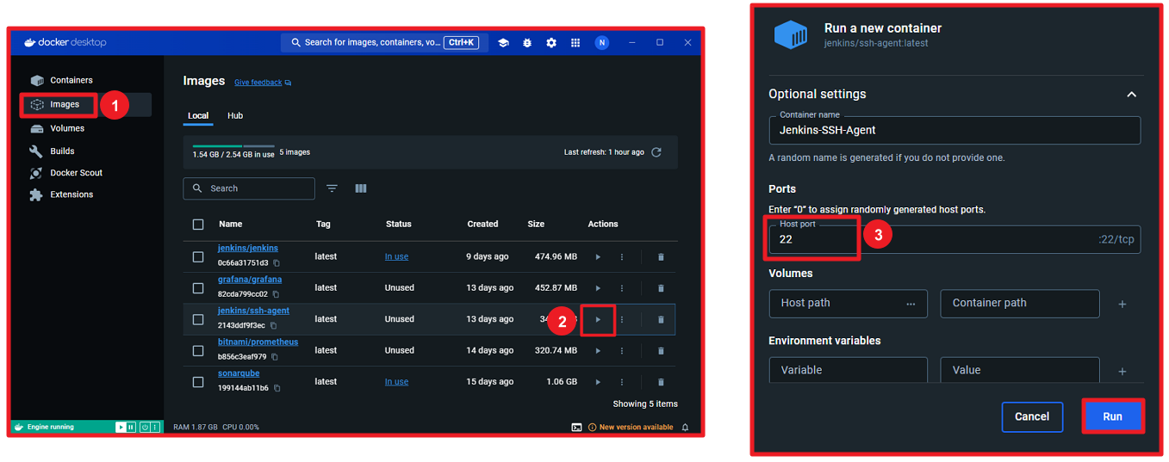The width and height of the screenshot is (1169, 462).
Task: Collapse the Optional settings section
Action: 1132,95
